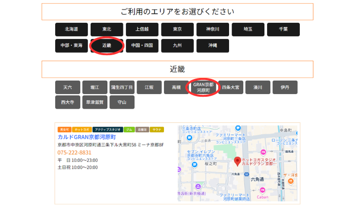Image resolution: width=354 pixels, height=208 pixels.
Task: Open the 草津滋賀 studio
Action: 95,102
